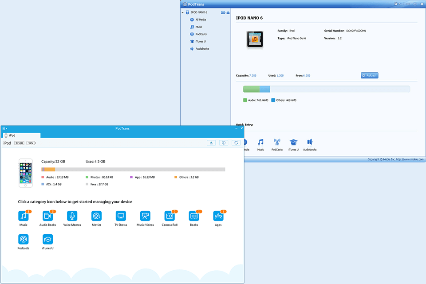The width and height of the screenshot is (426, 284).
Task: Click the blue Others legend swatch
Action: pos(273,100)
